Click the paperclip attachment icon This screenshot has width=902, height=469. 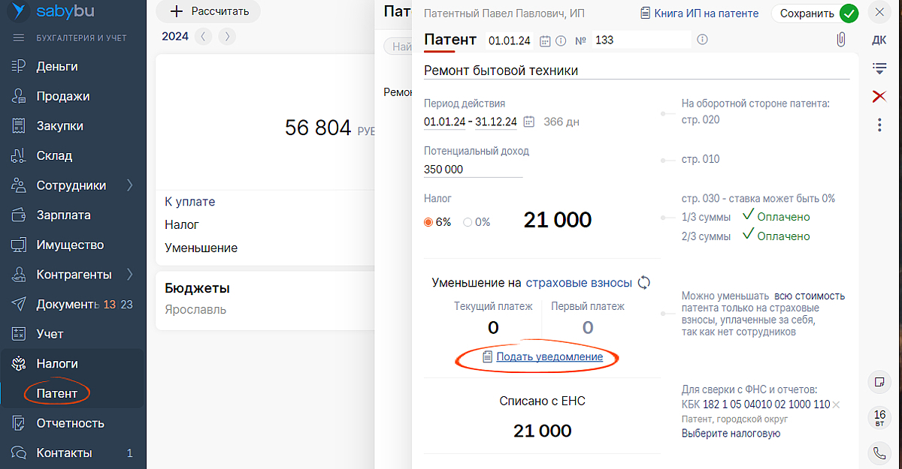pos(841,40)
